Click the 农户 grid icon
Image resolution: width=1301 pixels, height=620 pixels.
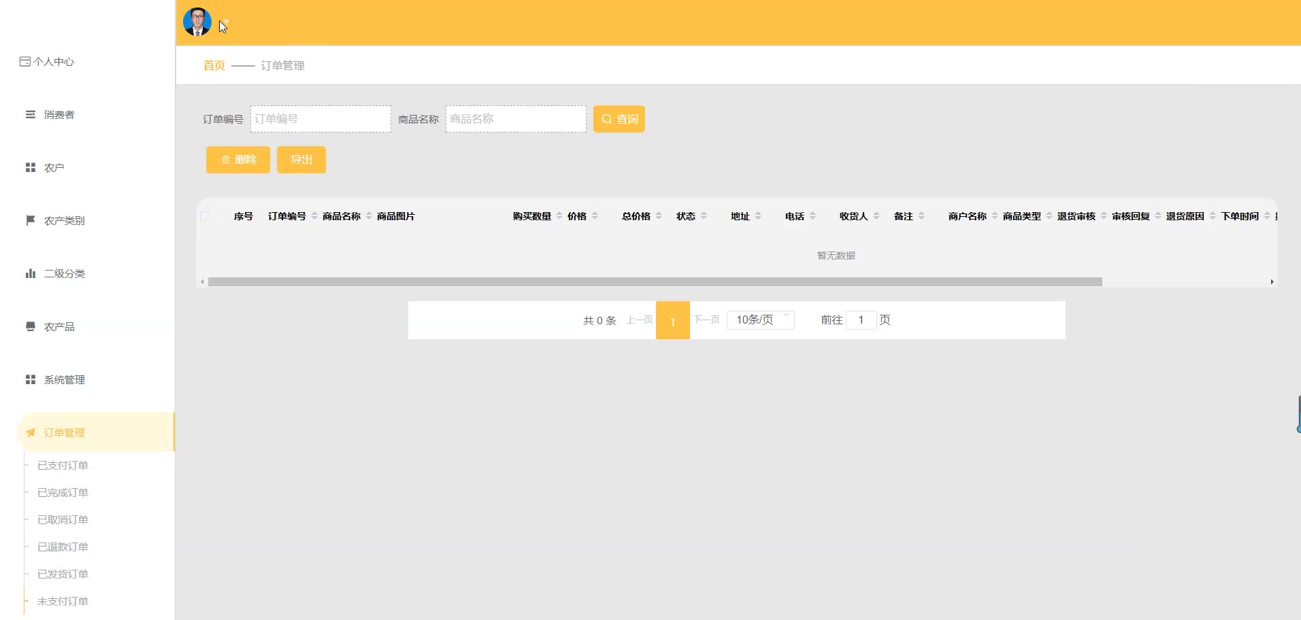pos(31,168)
